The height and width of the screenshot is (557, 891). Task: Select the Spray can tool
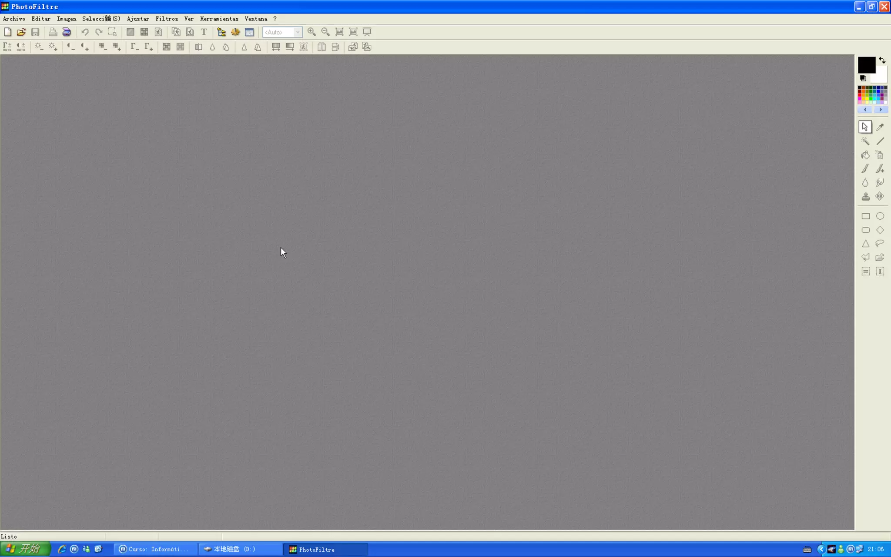[880, 155]
